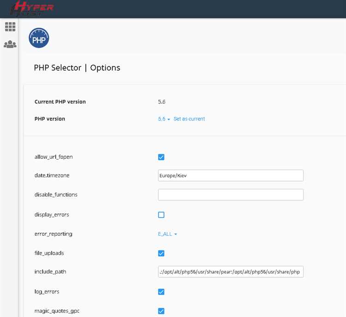Click the error_reporting option label
The height and width of the screenshot is (317, 346).
54,234
